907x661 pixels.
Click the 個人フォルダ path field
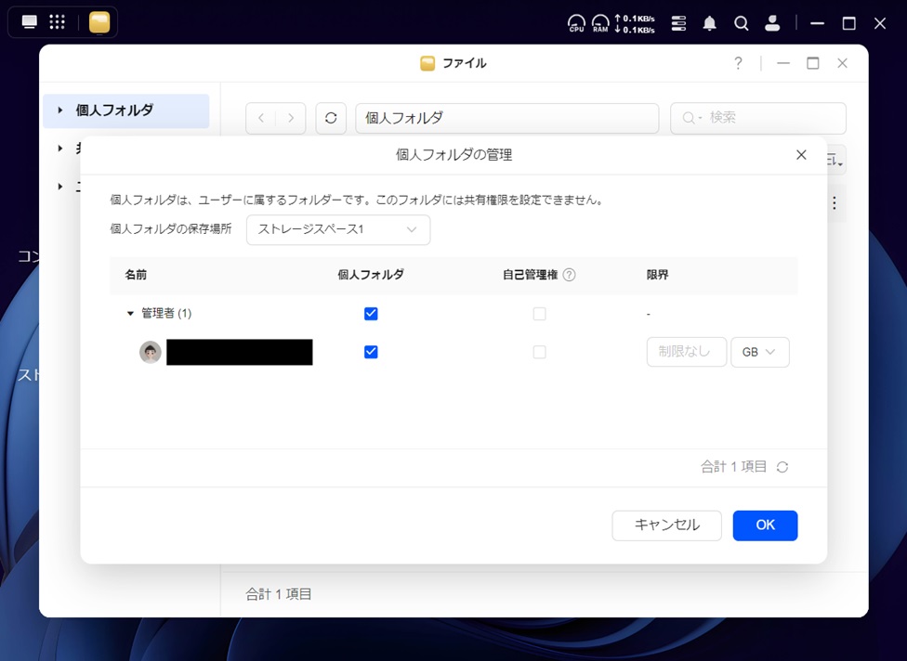coord(507,118)
